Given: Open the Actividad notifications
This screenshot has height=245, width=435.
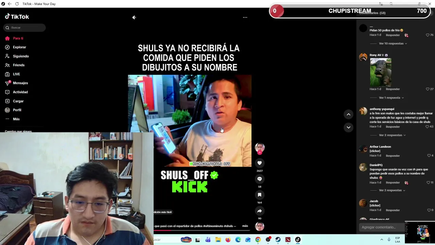Looking at the screenshot, I should [x=17, y=92].
